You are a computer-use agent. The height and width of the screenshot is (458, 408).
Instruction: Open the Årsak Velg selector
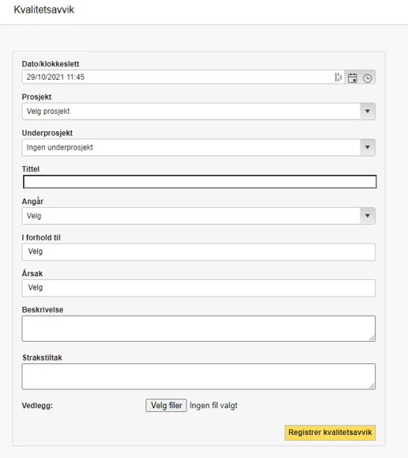tap(198, 288)
